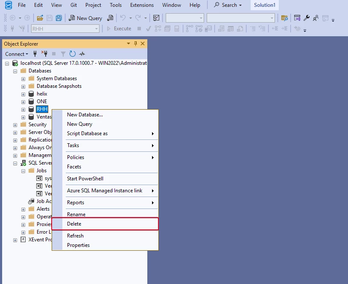Viewport: 348px width, 284px height.
Task: Click the SSMS application logo icon
Action: 9,5
